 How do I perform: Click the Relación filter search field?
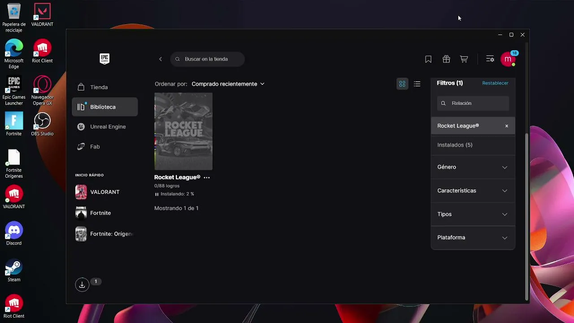pos(473,103)
